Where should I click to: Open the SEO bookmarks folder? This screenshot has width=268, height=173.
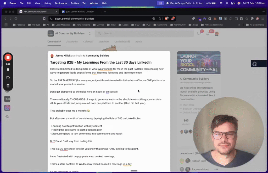coord(135,25)
